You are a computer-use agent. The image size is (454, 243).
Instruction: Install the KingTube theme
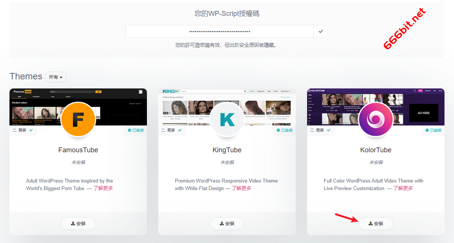click(227, 224)
